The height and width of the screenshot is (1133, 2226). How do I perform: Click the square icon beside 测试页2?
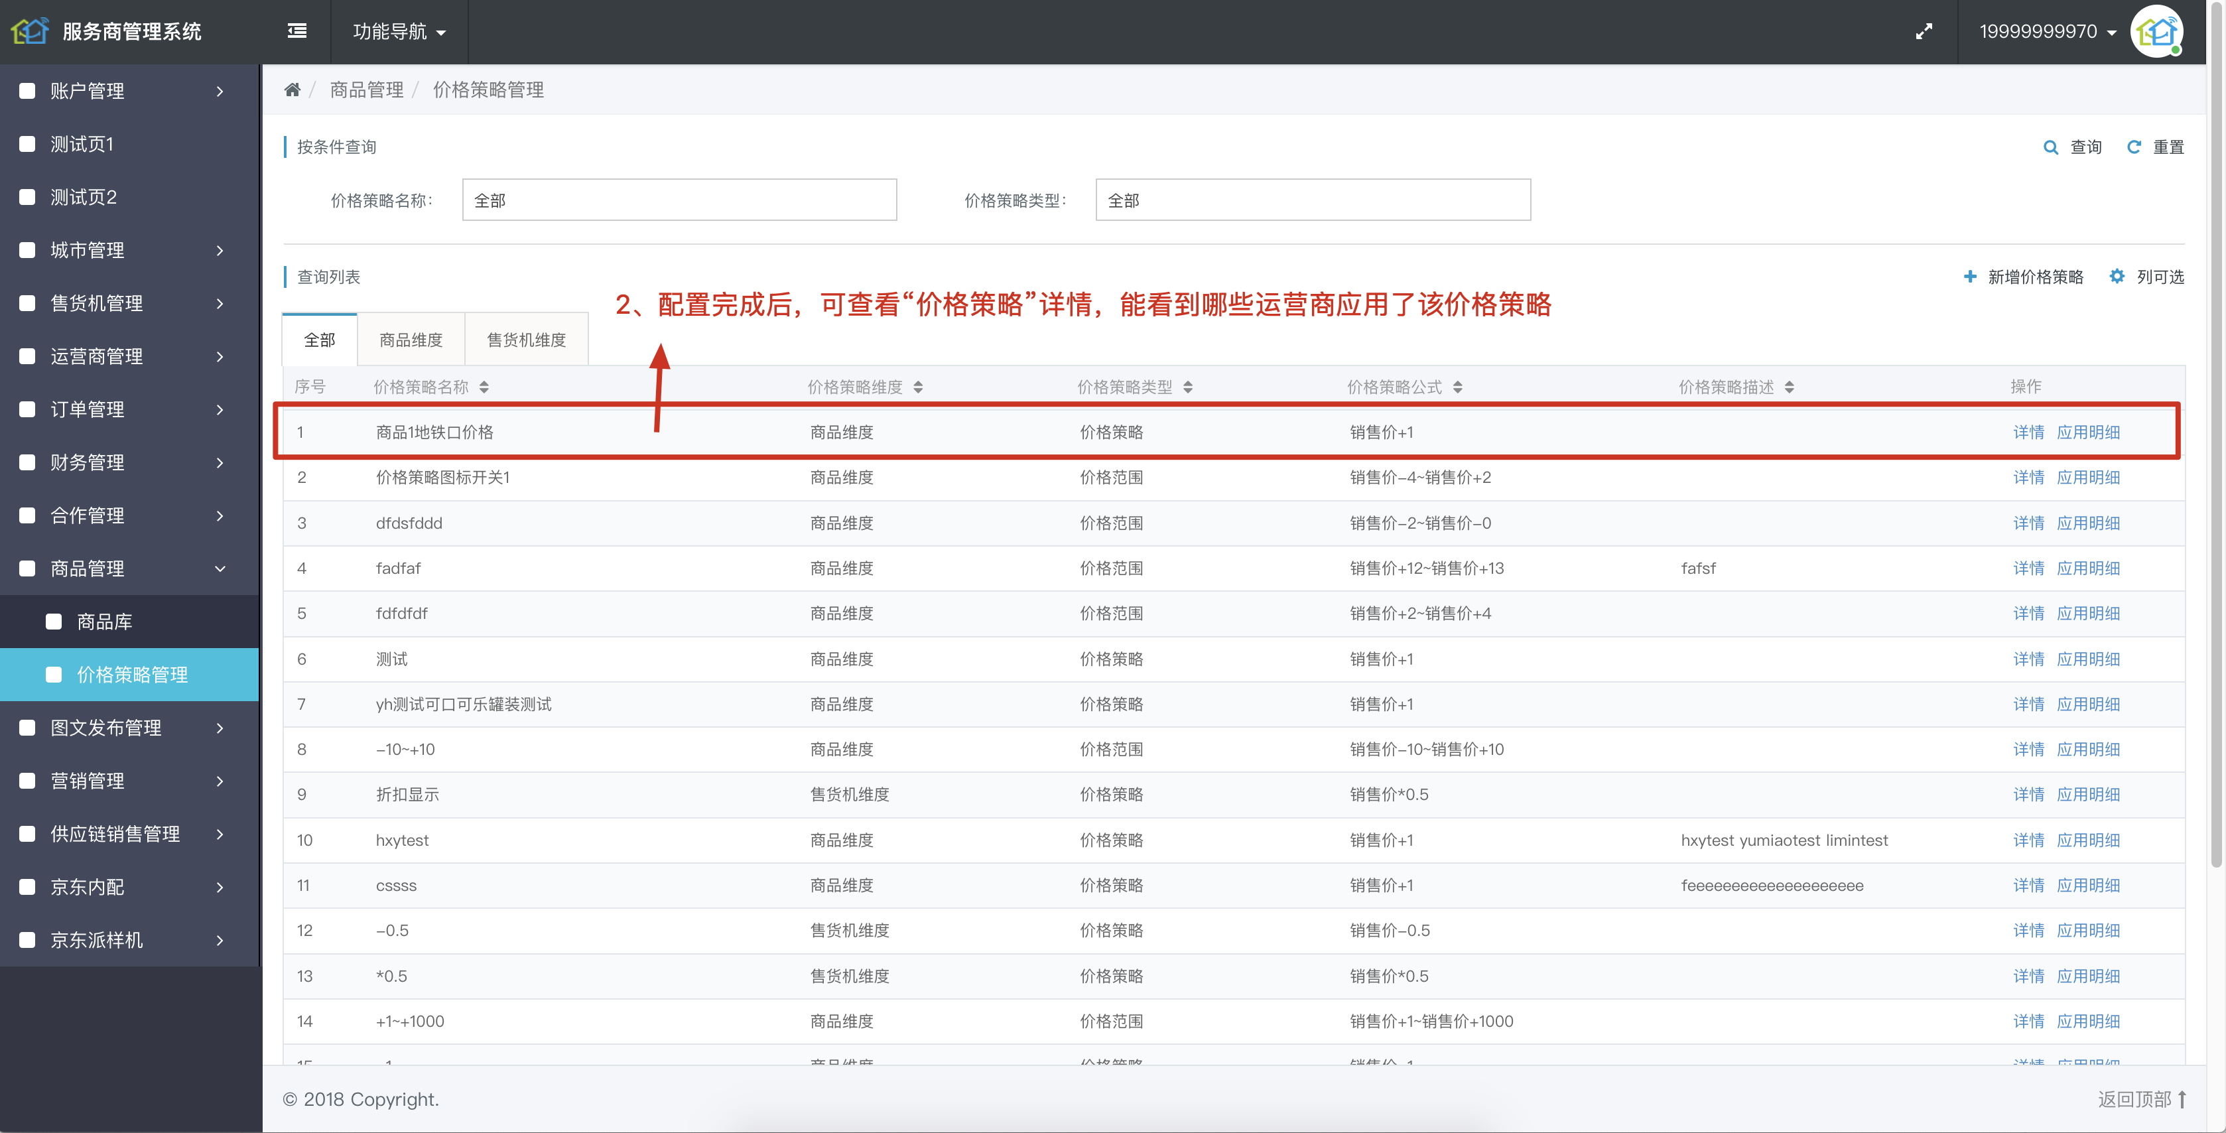point(28,197)
